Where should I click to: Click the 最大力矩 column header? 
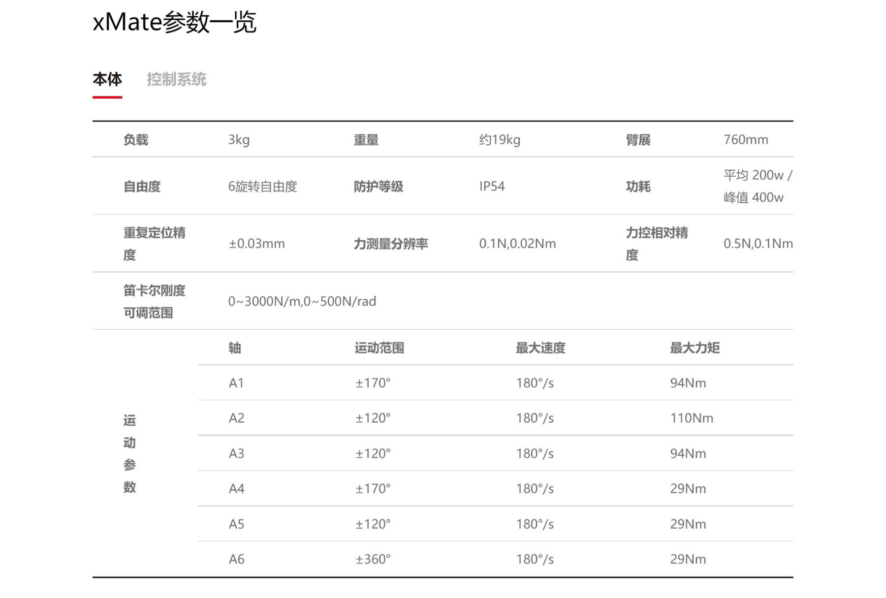(x=695, y=348)
